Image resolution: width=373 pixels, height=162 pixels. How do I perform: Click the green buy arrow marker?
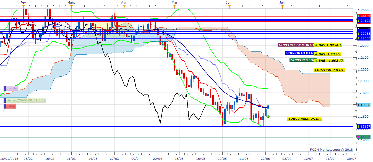pos(268,116)
